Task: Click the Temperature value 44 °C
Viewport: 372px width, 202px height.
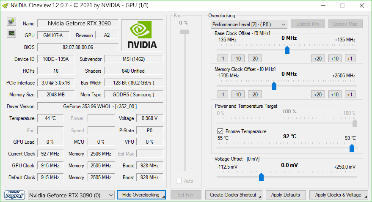Action: click(50, 118)
